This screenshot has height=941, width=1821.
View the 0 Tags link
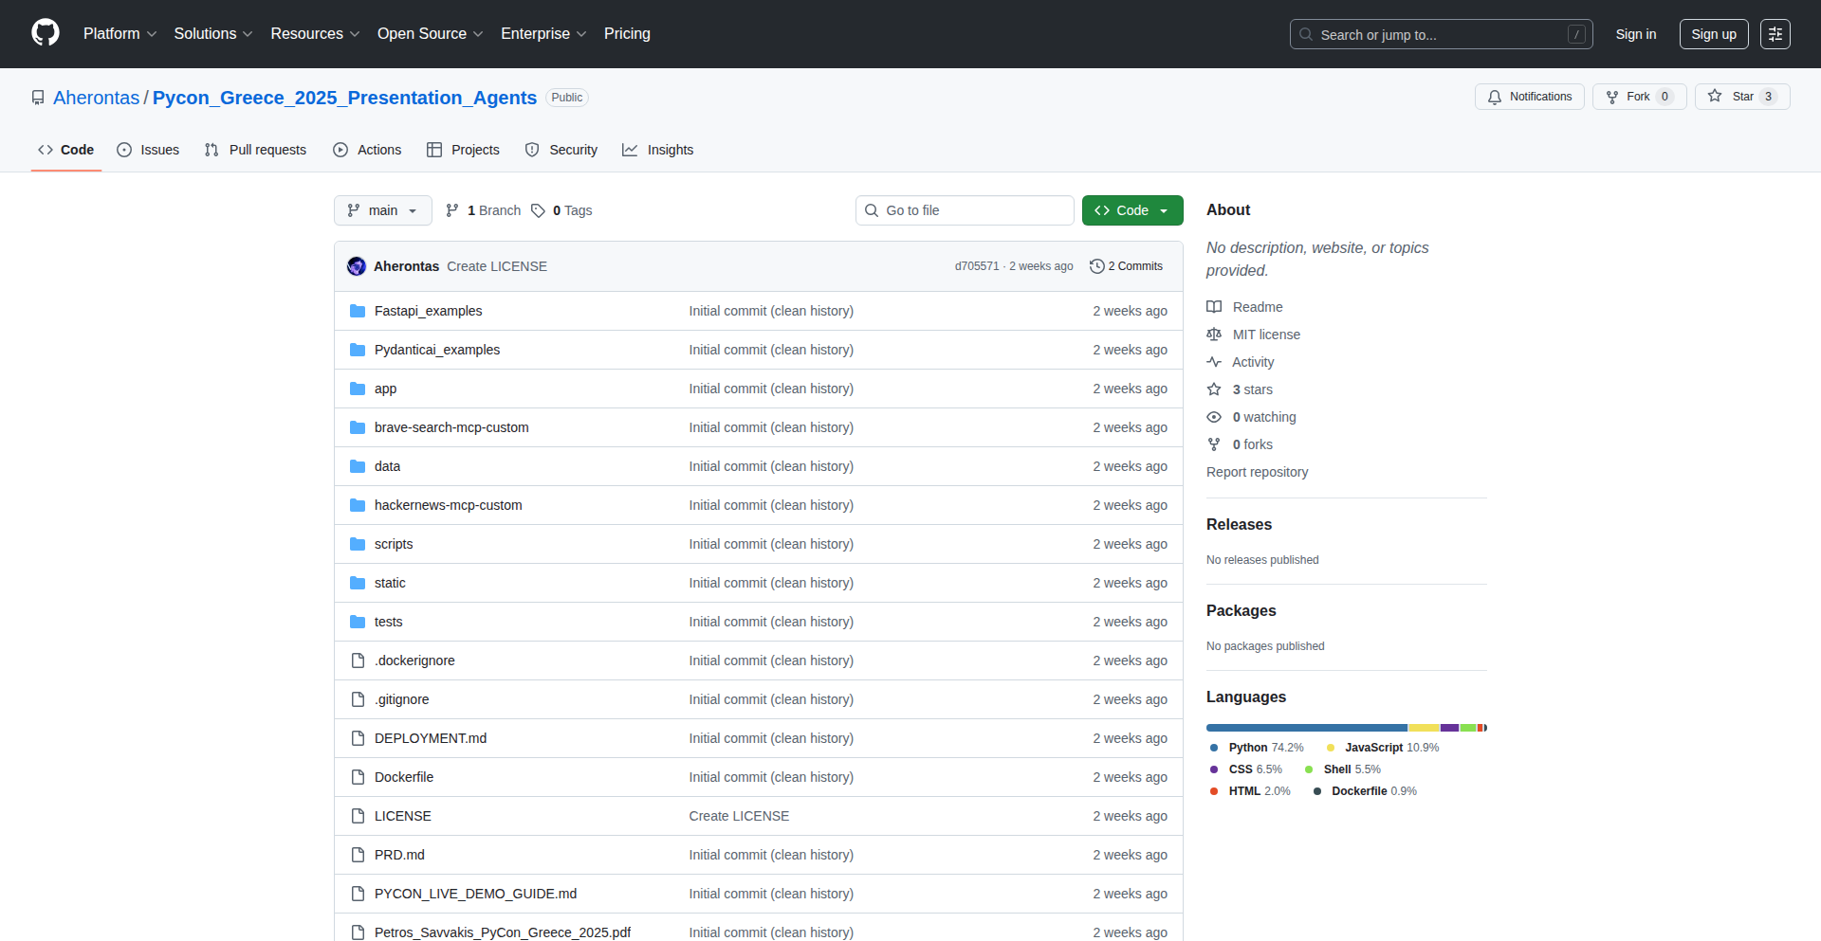(561, 210)
